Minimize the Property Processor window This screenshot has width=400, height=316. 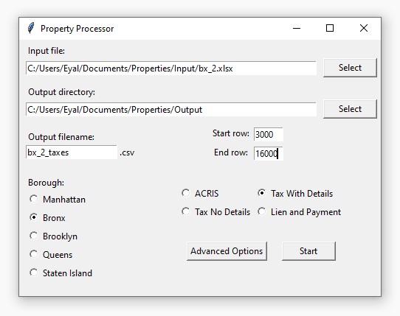pyautogui.click(x=297, y=28)
